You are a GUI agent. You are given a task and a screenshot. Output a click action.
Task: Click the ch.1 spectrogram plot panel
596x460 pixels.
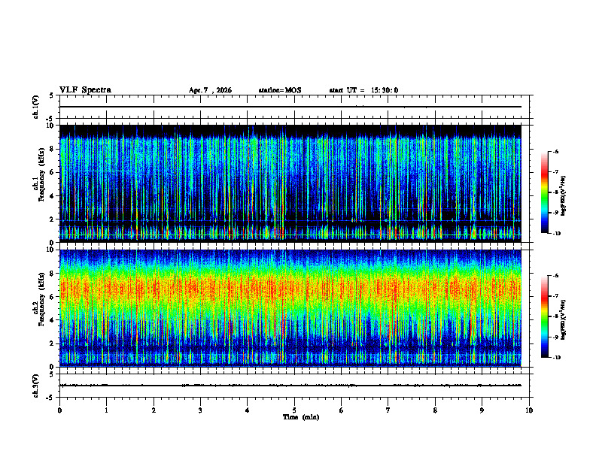[290, 183]
